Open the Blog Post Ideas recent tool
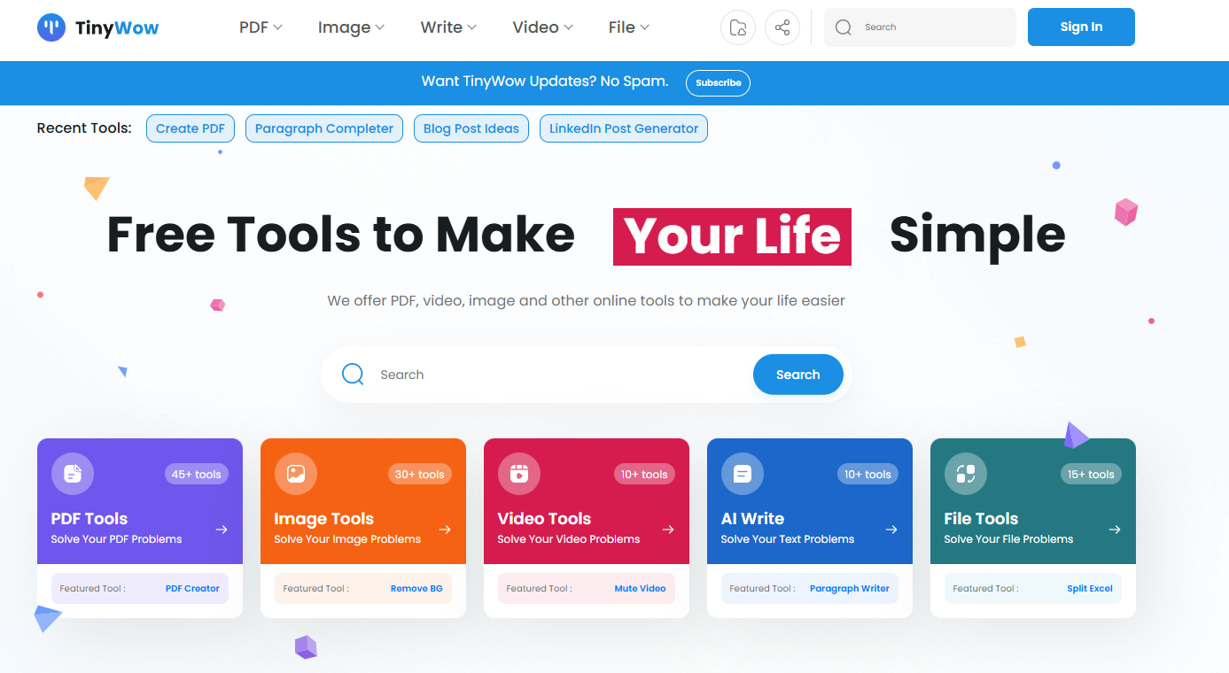The width and height of the screenshot is (1229, 673). 471,128
